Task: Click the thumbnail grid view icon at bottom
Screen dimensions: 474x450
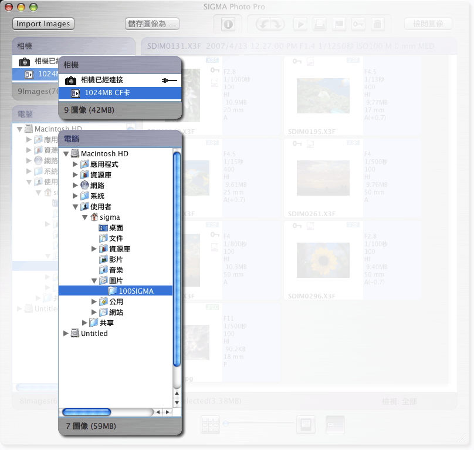Action: point(210,425)
